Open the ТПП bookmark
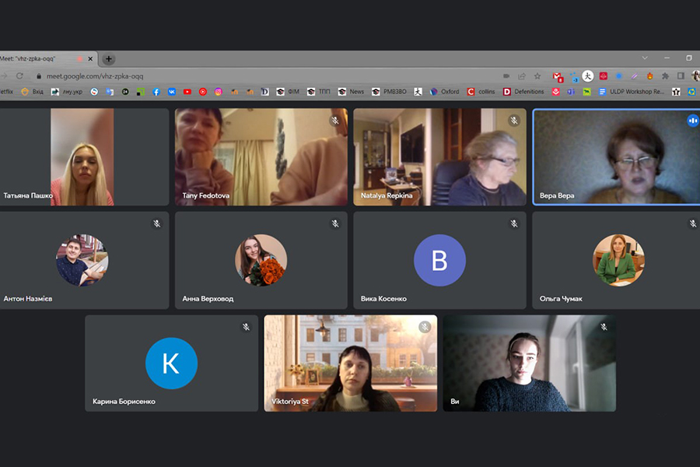The width and height of the screenshot is (700, 467). (x=318, y=92)
